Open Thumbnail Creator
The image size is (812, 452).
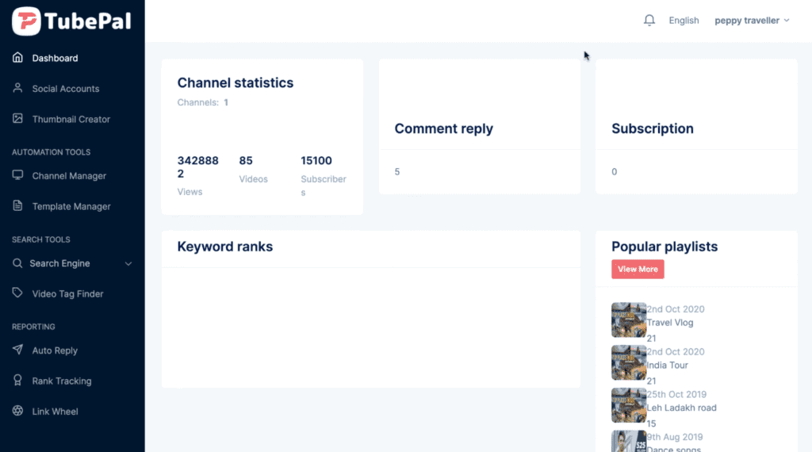(x=71, y=119)
